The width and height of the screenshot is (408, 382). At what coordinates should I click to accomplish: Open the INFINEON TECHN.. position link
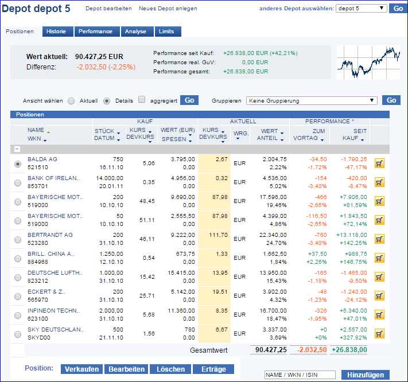(x=53, y=310)
